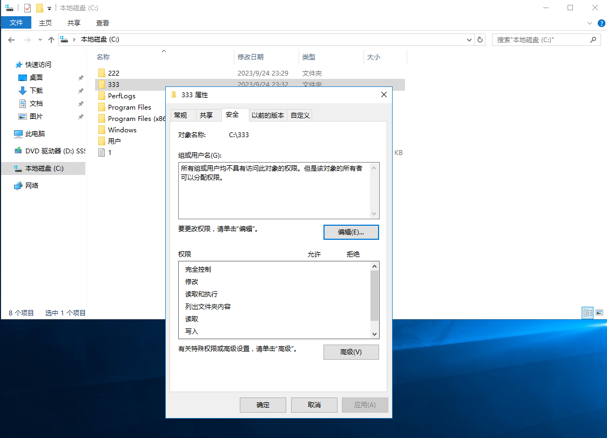Confirm the dialog with 确定
607x438 pixels.
(263, 405)
